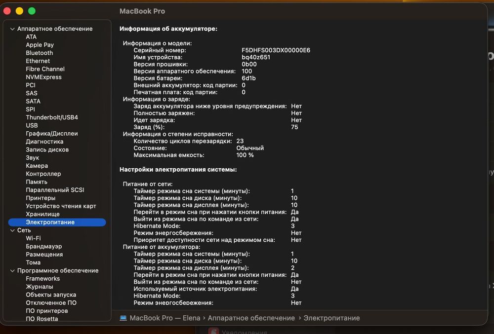494x334 pixels.
Task: Select Отключенное ПО entry
Action: [51, 303]
